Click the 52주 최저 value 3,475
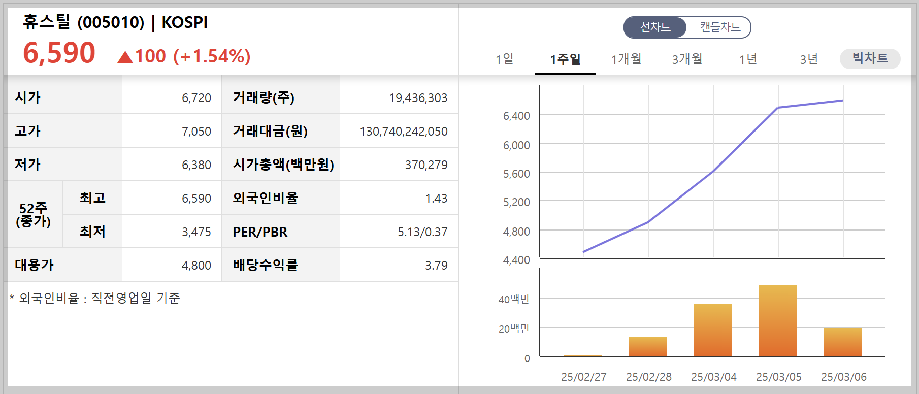Viewport: 919px width, 394px height. [196, 232]
